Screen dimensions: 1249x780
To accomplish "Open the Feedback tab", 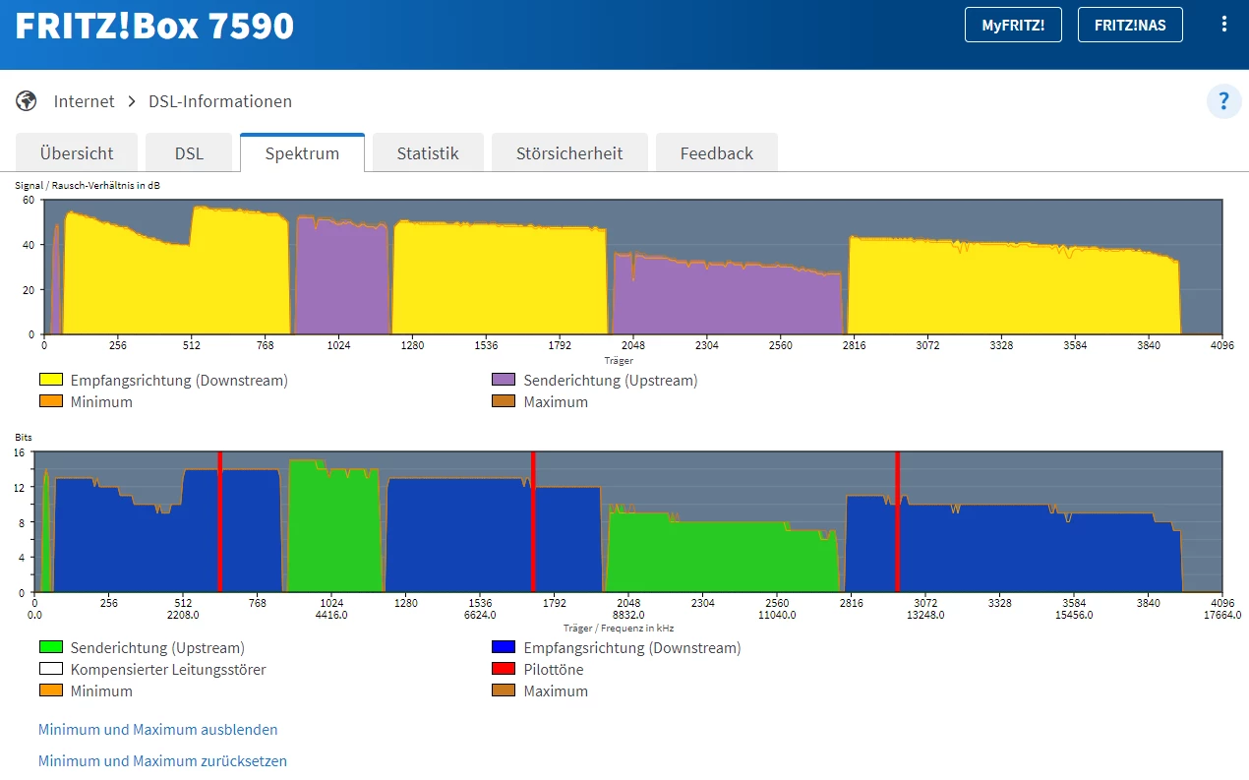I will click(x=716, y=153).
